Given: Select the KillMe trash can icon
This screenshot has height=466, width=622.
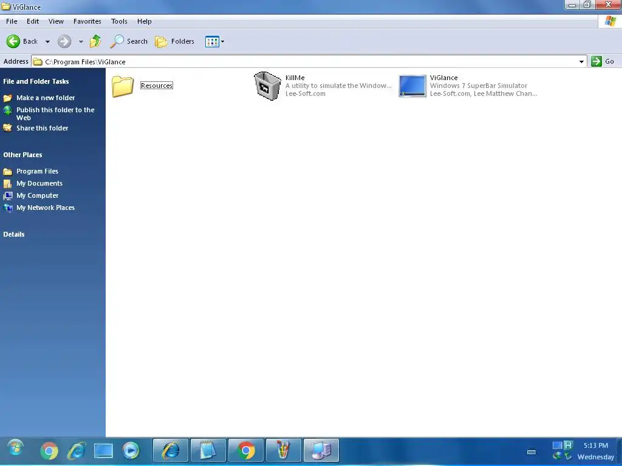Looking at the screenshot, I should point(267,86).
